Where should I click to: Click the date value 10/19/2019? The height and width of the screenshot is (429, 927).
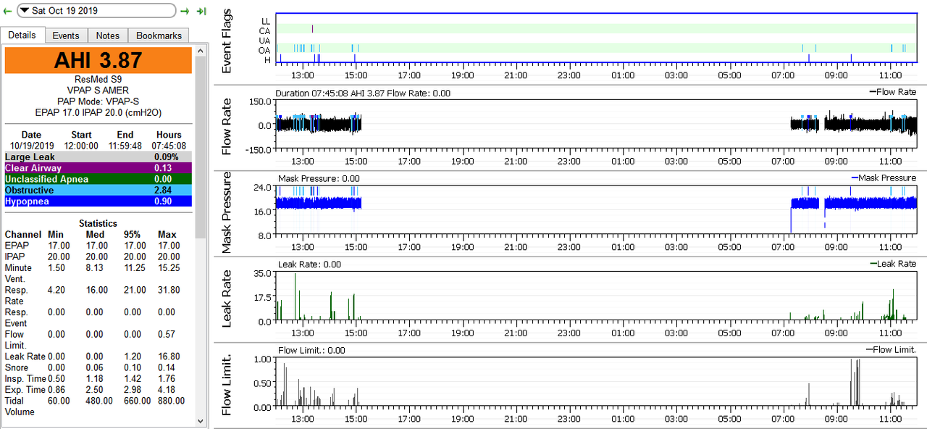(x=31, y=146)
